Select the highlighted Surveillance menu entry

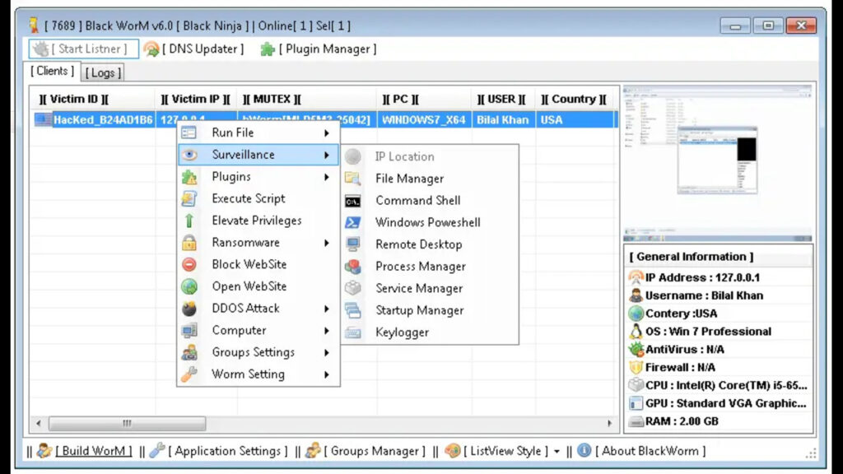(258, 155)
